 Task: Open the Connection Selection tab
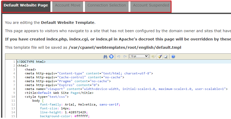pyautogui.click(x=107, y=5)
